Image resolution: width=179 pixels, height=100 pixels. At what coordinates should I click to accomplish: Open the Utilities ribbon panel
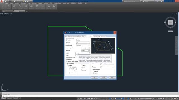tap(43, 7)
